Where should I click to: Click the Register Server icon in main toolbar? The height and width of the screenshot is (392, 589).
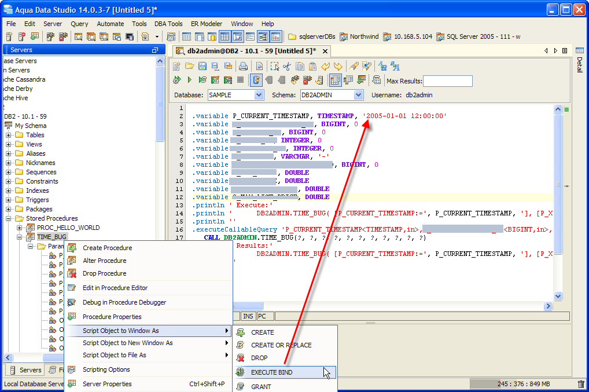point(9,36)
